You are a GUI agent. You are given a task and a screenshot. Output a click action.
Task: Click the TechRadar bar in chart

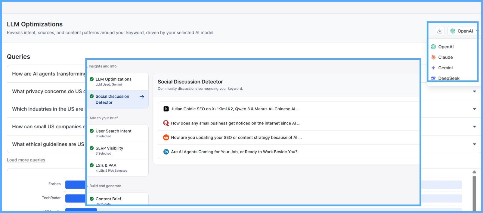pyautogui.click(x=76, y=199)
